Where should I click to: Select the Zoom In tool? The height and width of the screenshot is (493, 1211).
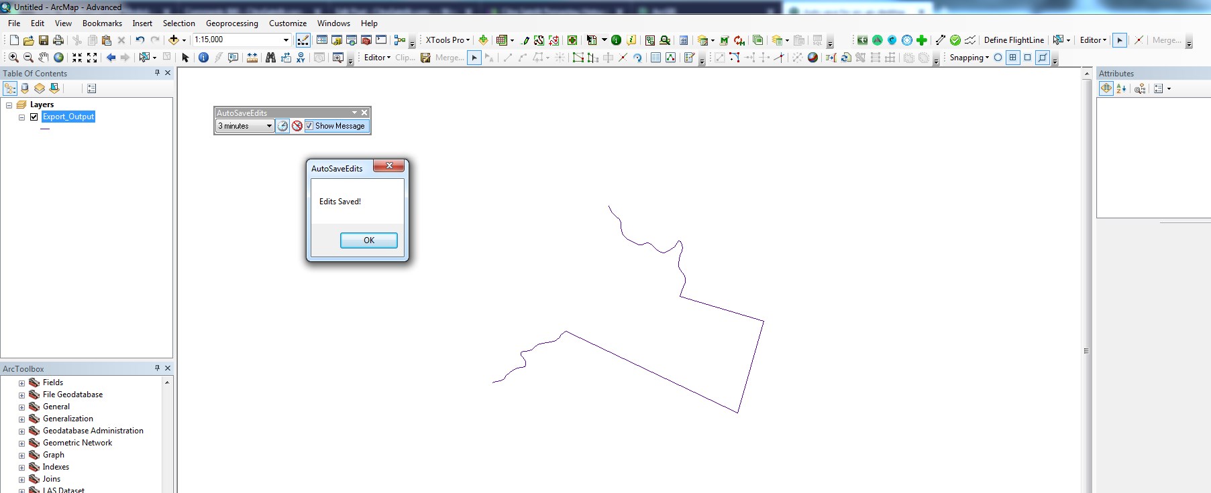[13, 58]
